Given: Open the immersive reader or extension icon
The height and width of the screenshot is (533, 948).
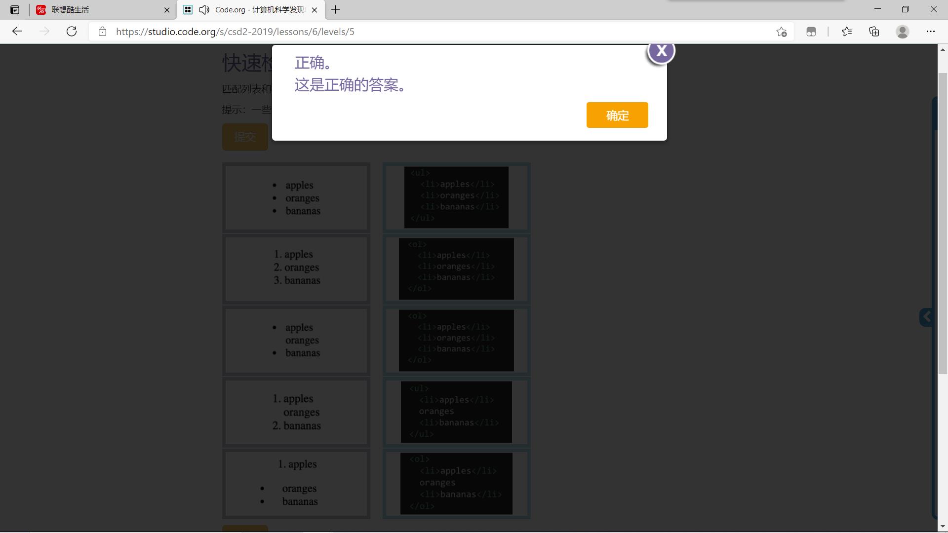Looking at the screenshot, I should pos(811,32).
